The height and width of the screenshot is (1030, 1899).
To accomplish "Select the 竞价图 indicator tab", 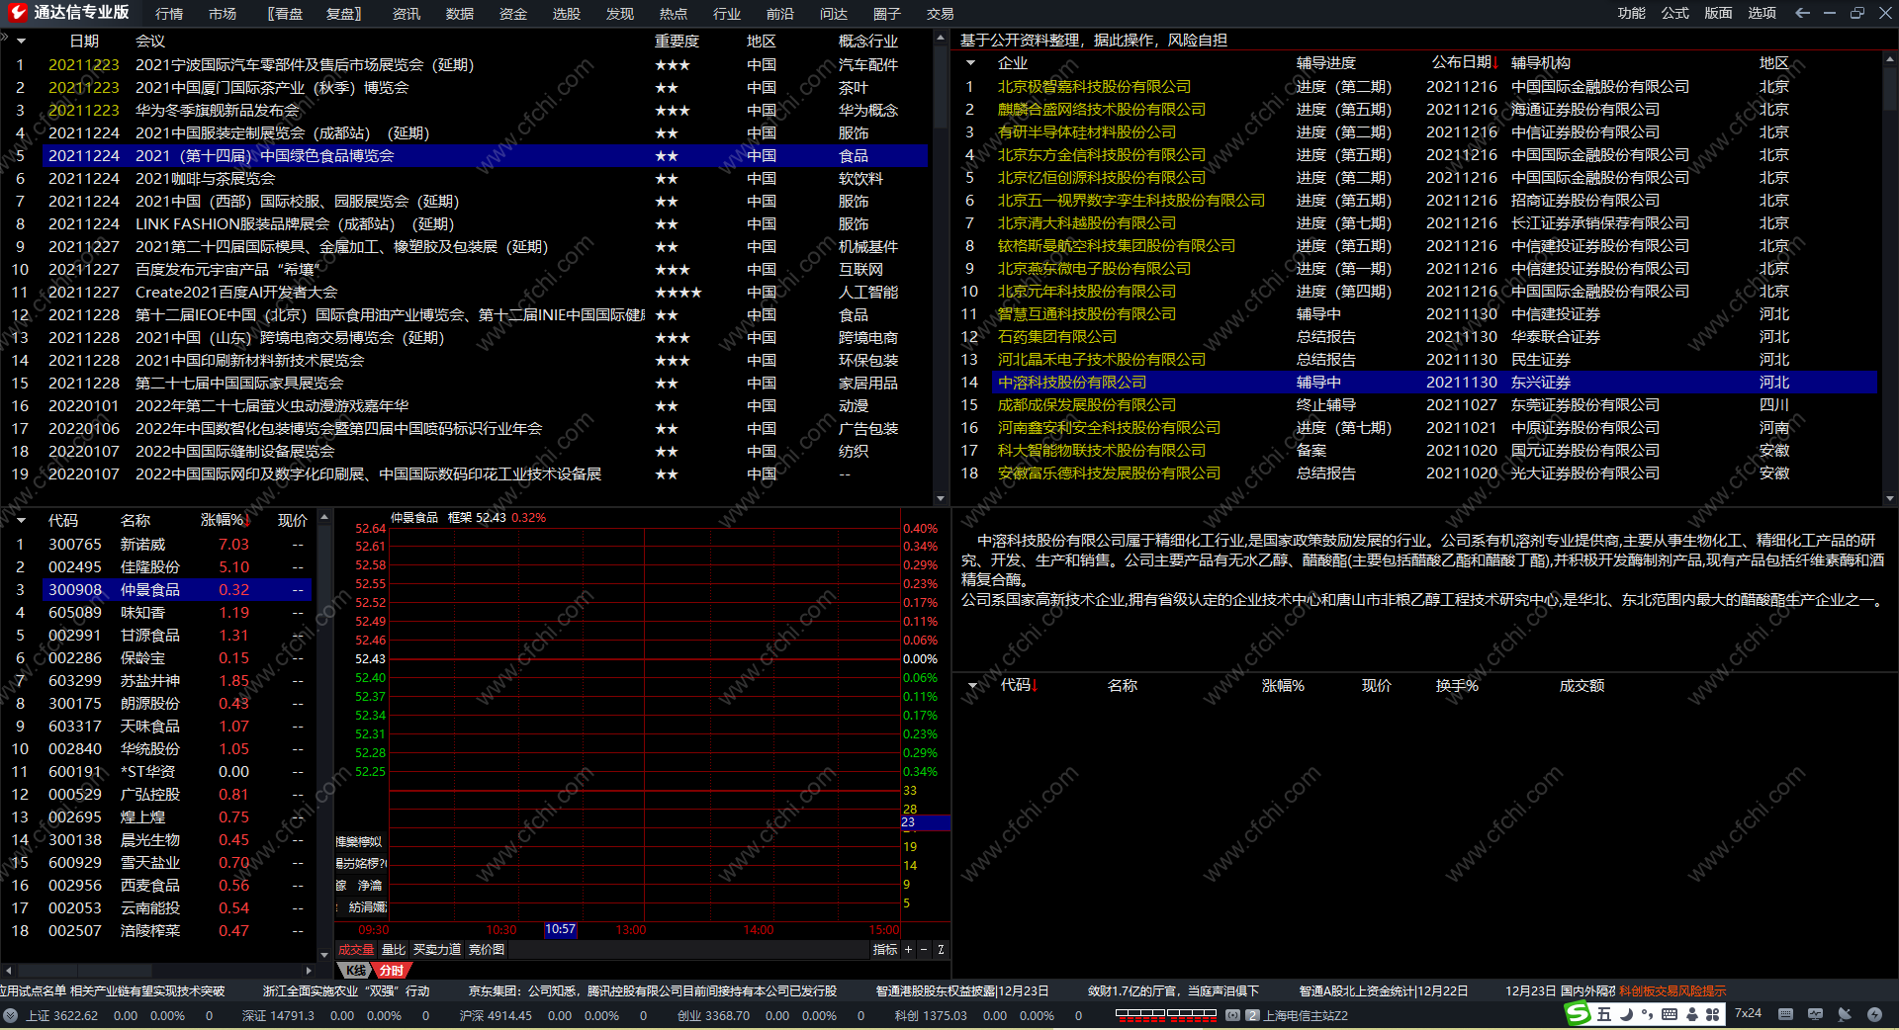I will pos(487,950).
